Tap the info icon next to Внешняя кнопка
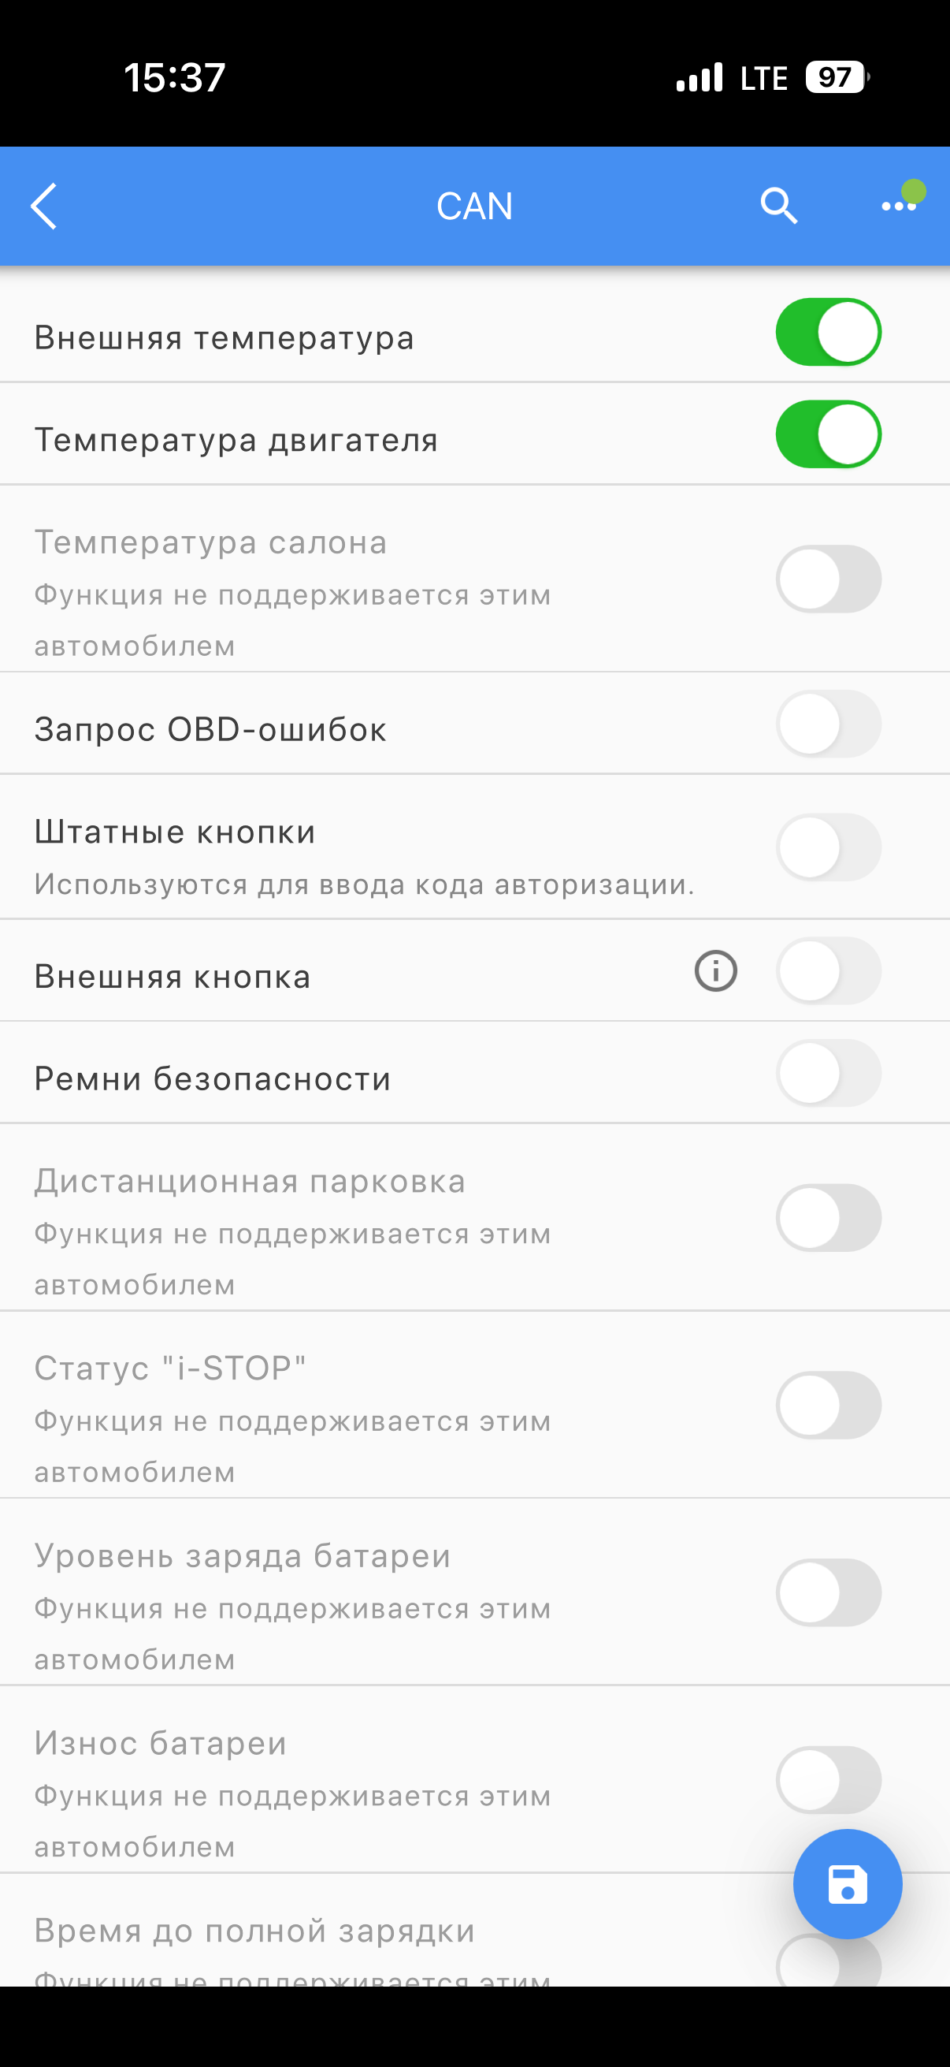950x2067 pixels. 715,971
